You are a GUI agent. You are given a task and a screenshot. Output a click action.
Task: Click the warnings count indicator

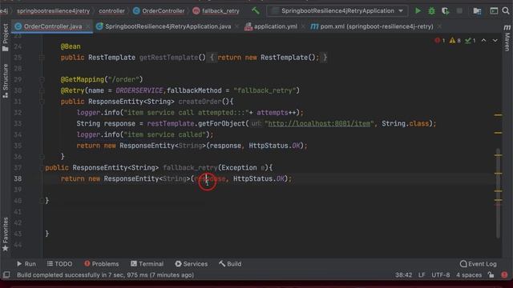click(454, 41)
